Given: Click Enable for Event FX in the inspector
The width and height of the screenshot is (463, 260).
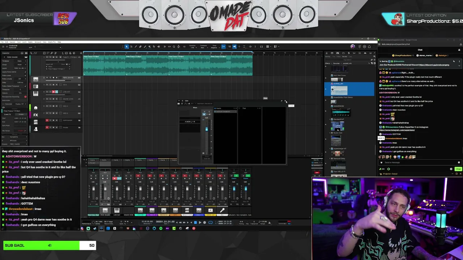Looking at the screenshot, I should [x=21, y=114].
